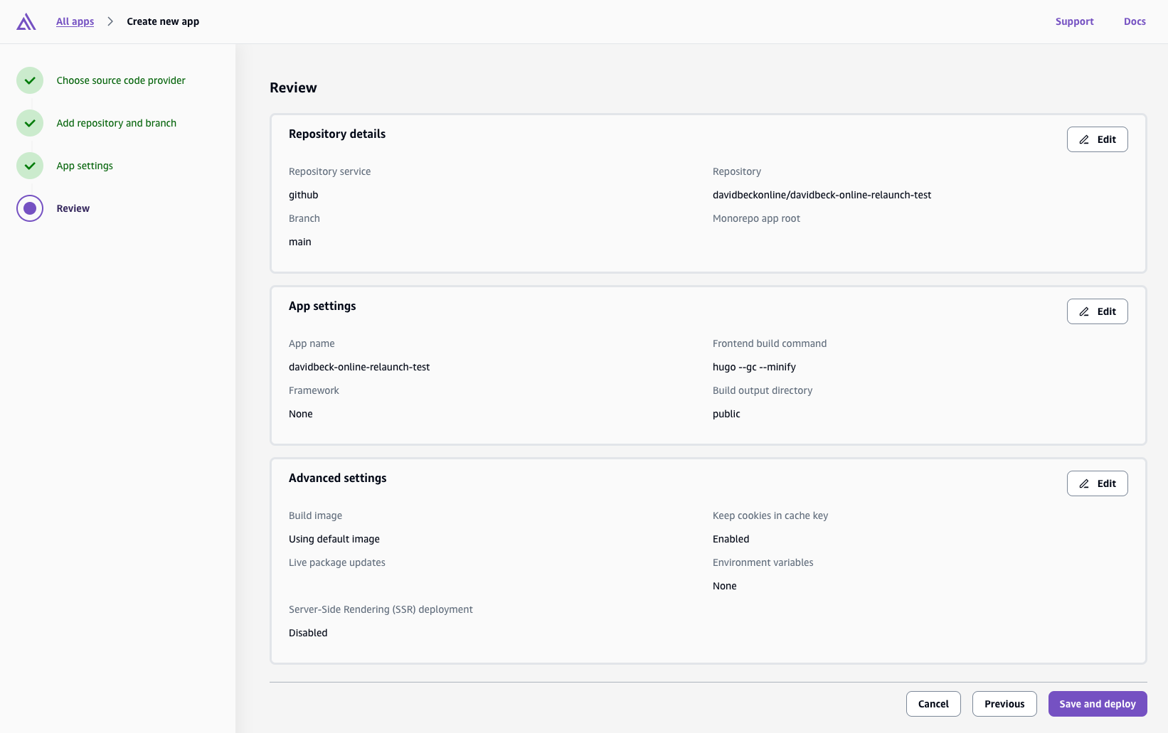The height and width of the screenshot is (733, 1168).
Task: Click repository name davidbeckonline/davidbeck-online-relaunch-test
Action: point(822,195)
